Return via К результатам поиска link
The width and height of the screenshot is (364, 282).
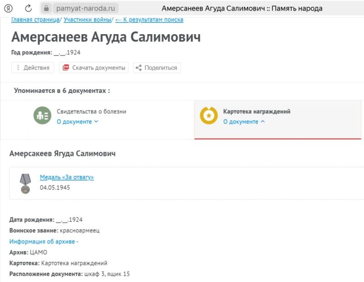click(149, 20)
